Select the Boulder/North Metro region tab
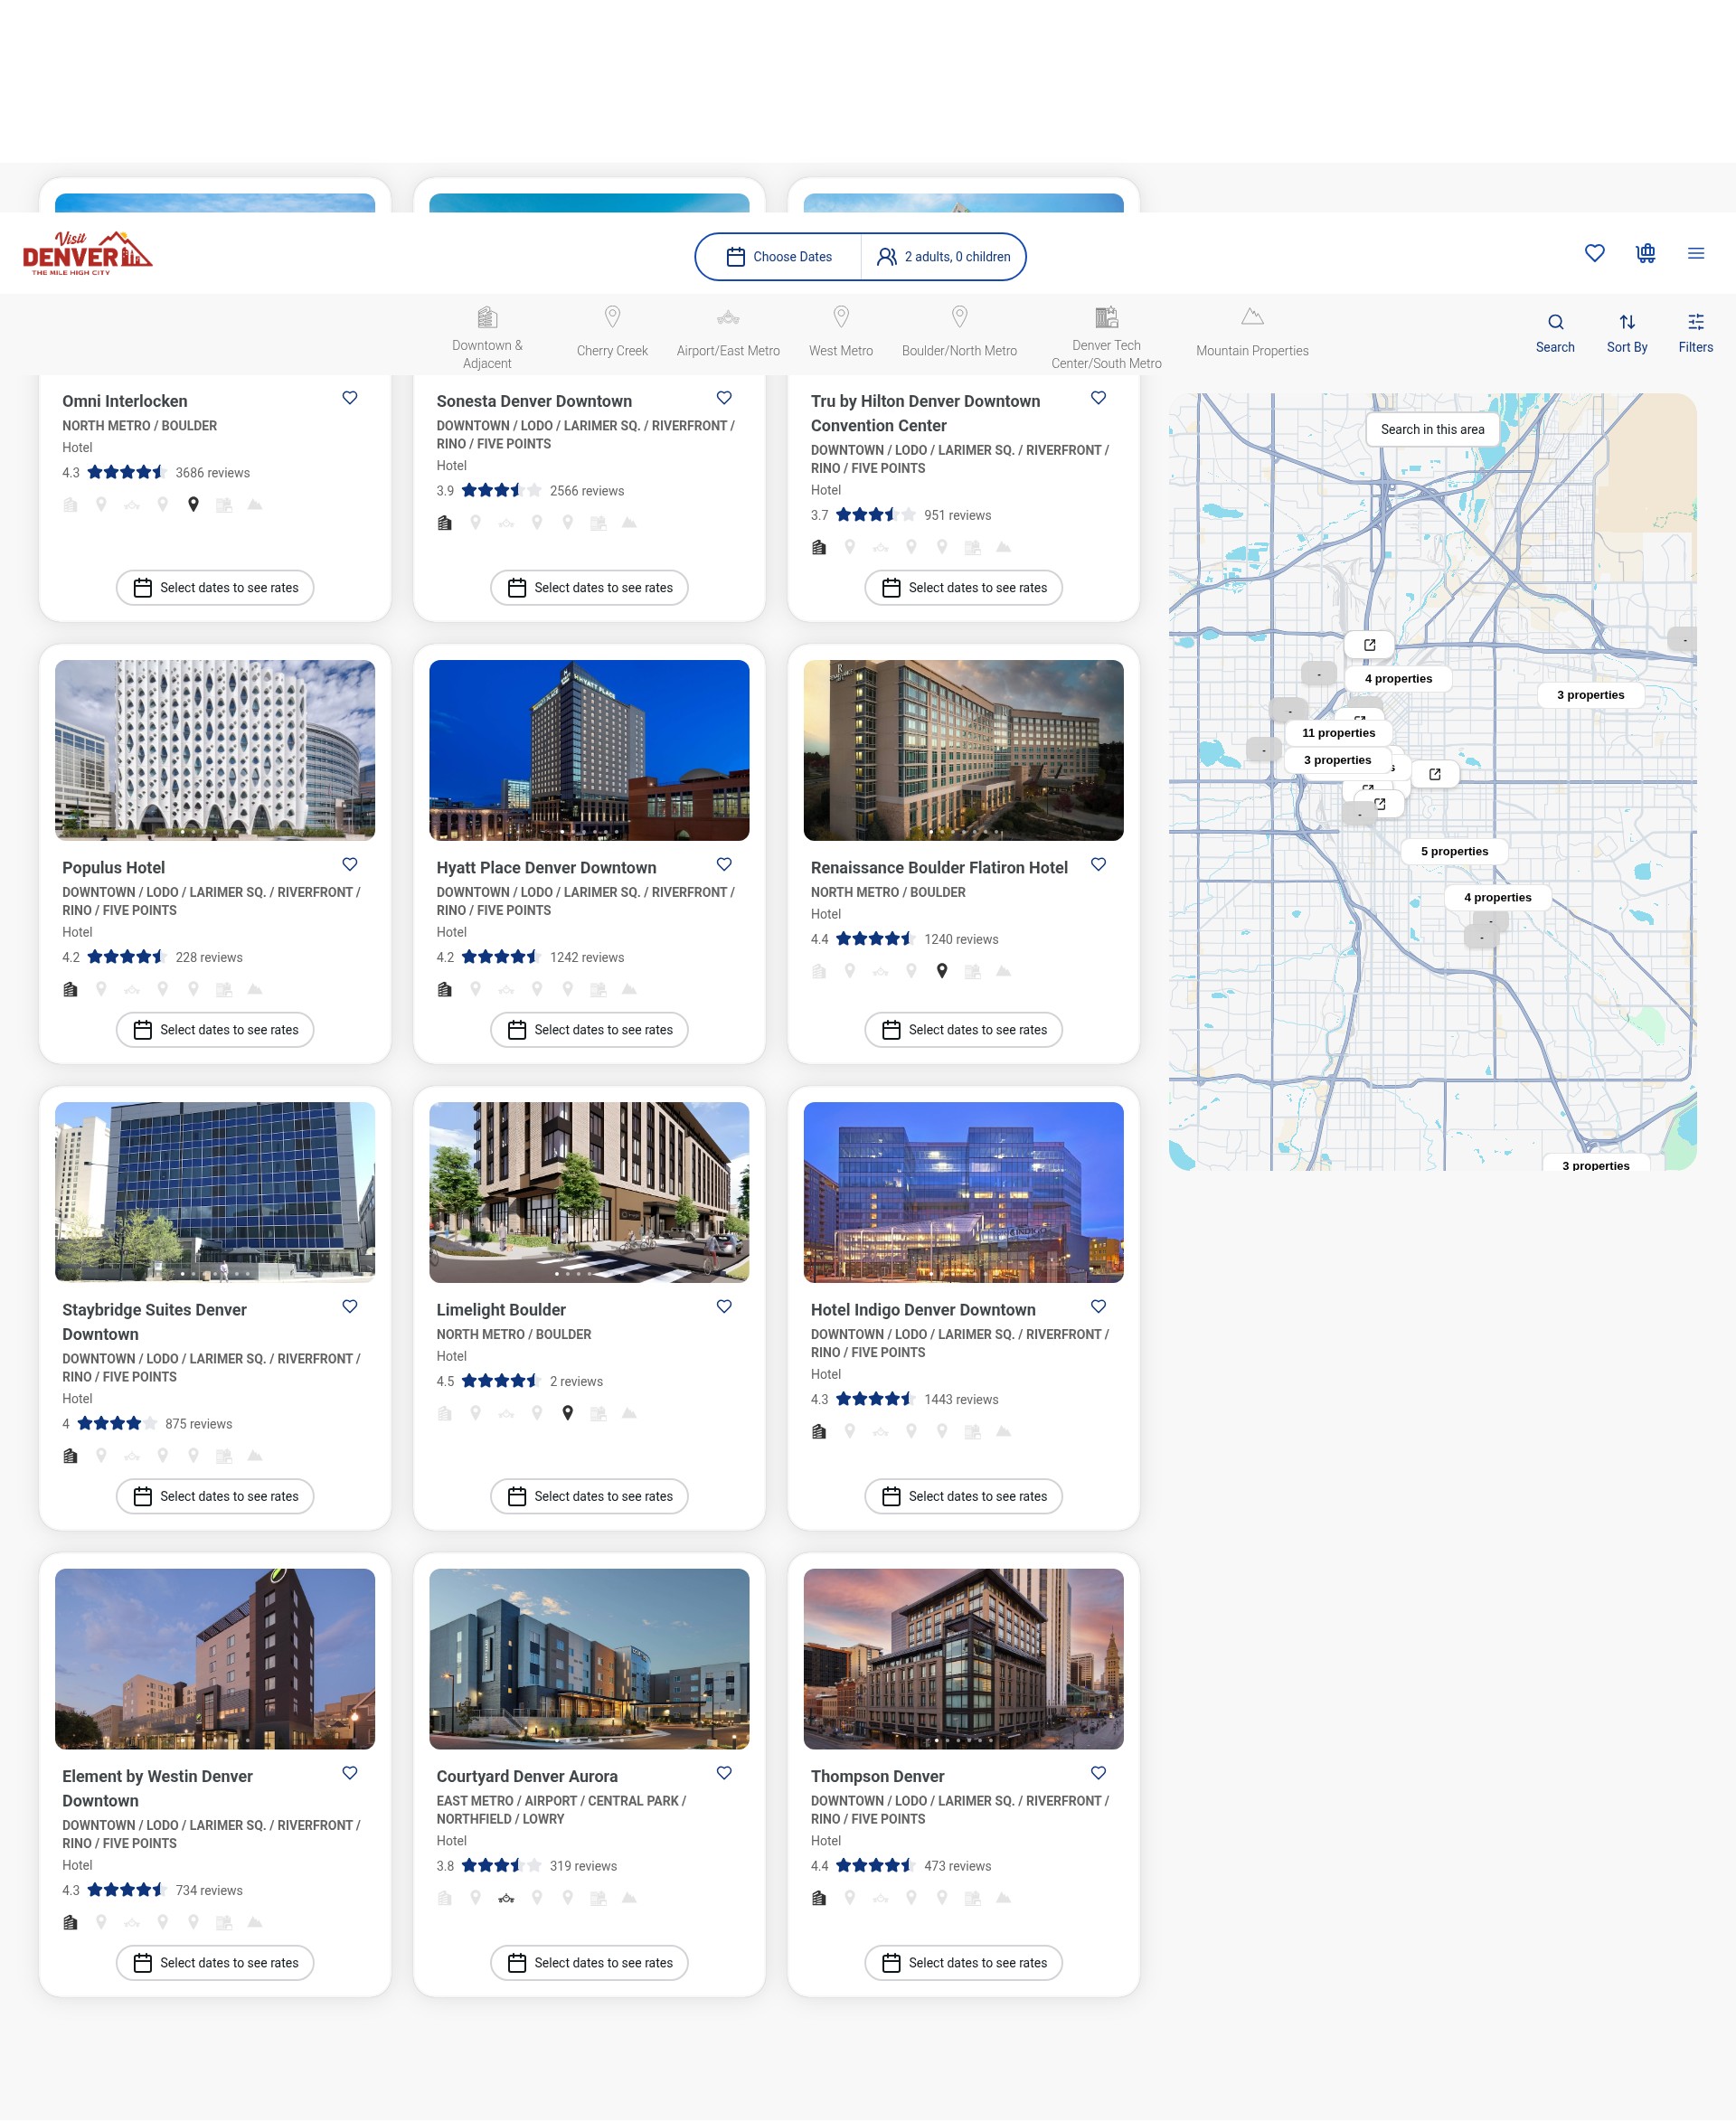The width and height of the screenshot is (1736, 2122). (959, 332)
